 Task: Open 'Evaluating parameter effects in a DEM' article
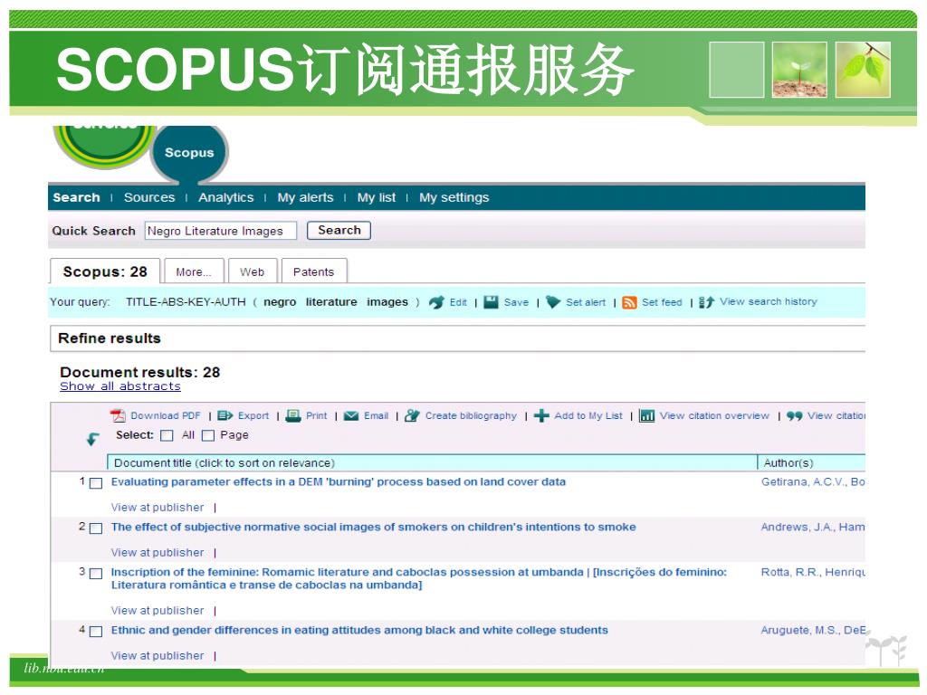tap(339, 481)
